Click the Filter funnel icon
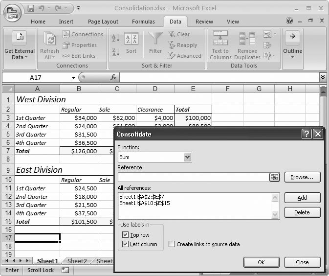This screenshot has width=329, height=276. click(155, 40)
